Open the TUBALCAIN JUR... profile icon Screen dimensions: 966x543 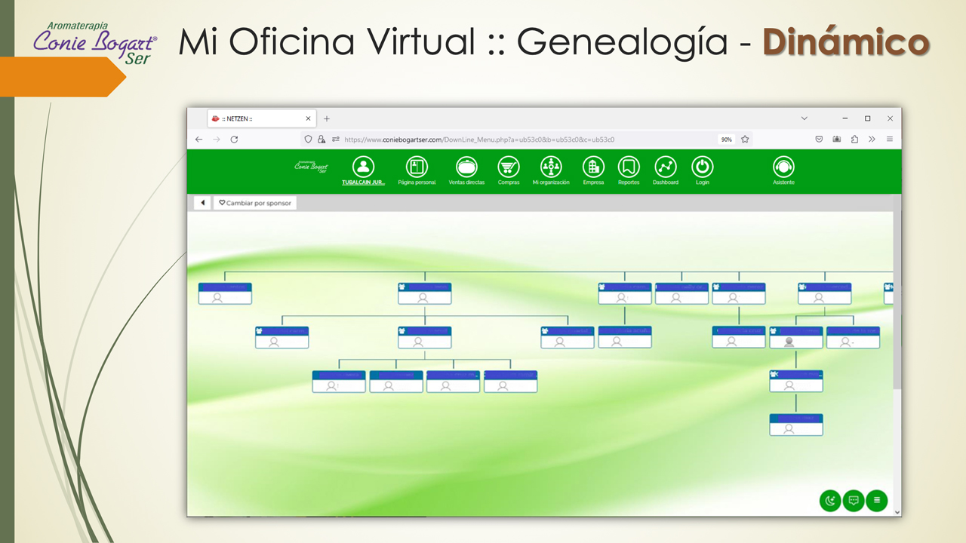(363, 167)
